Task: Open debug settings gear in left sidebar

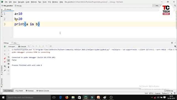Action: click(5, 66)
